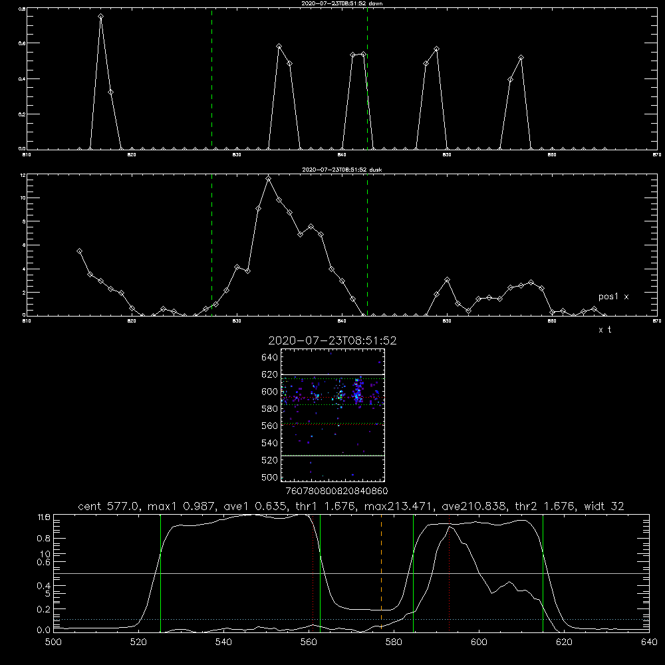Viewport: 665px width, 665px height.
Task: Click the bottom plot x-axis label 560
Action: click(309, 642)
